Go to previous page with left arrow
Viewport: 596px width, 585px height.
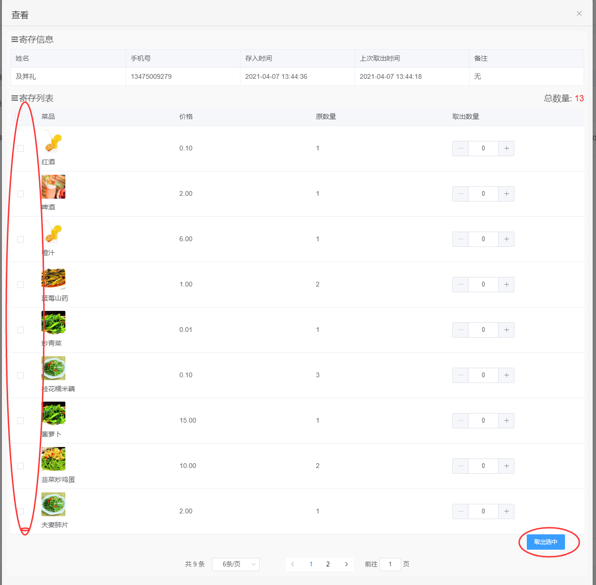293,564
